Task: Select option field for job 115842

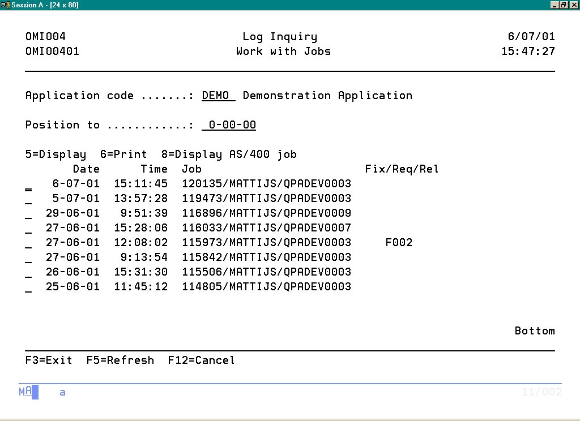Action: pyautogui.click(x=28, y=259)
